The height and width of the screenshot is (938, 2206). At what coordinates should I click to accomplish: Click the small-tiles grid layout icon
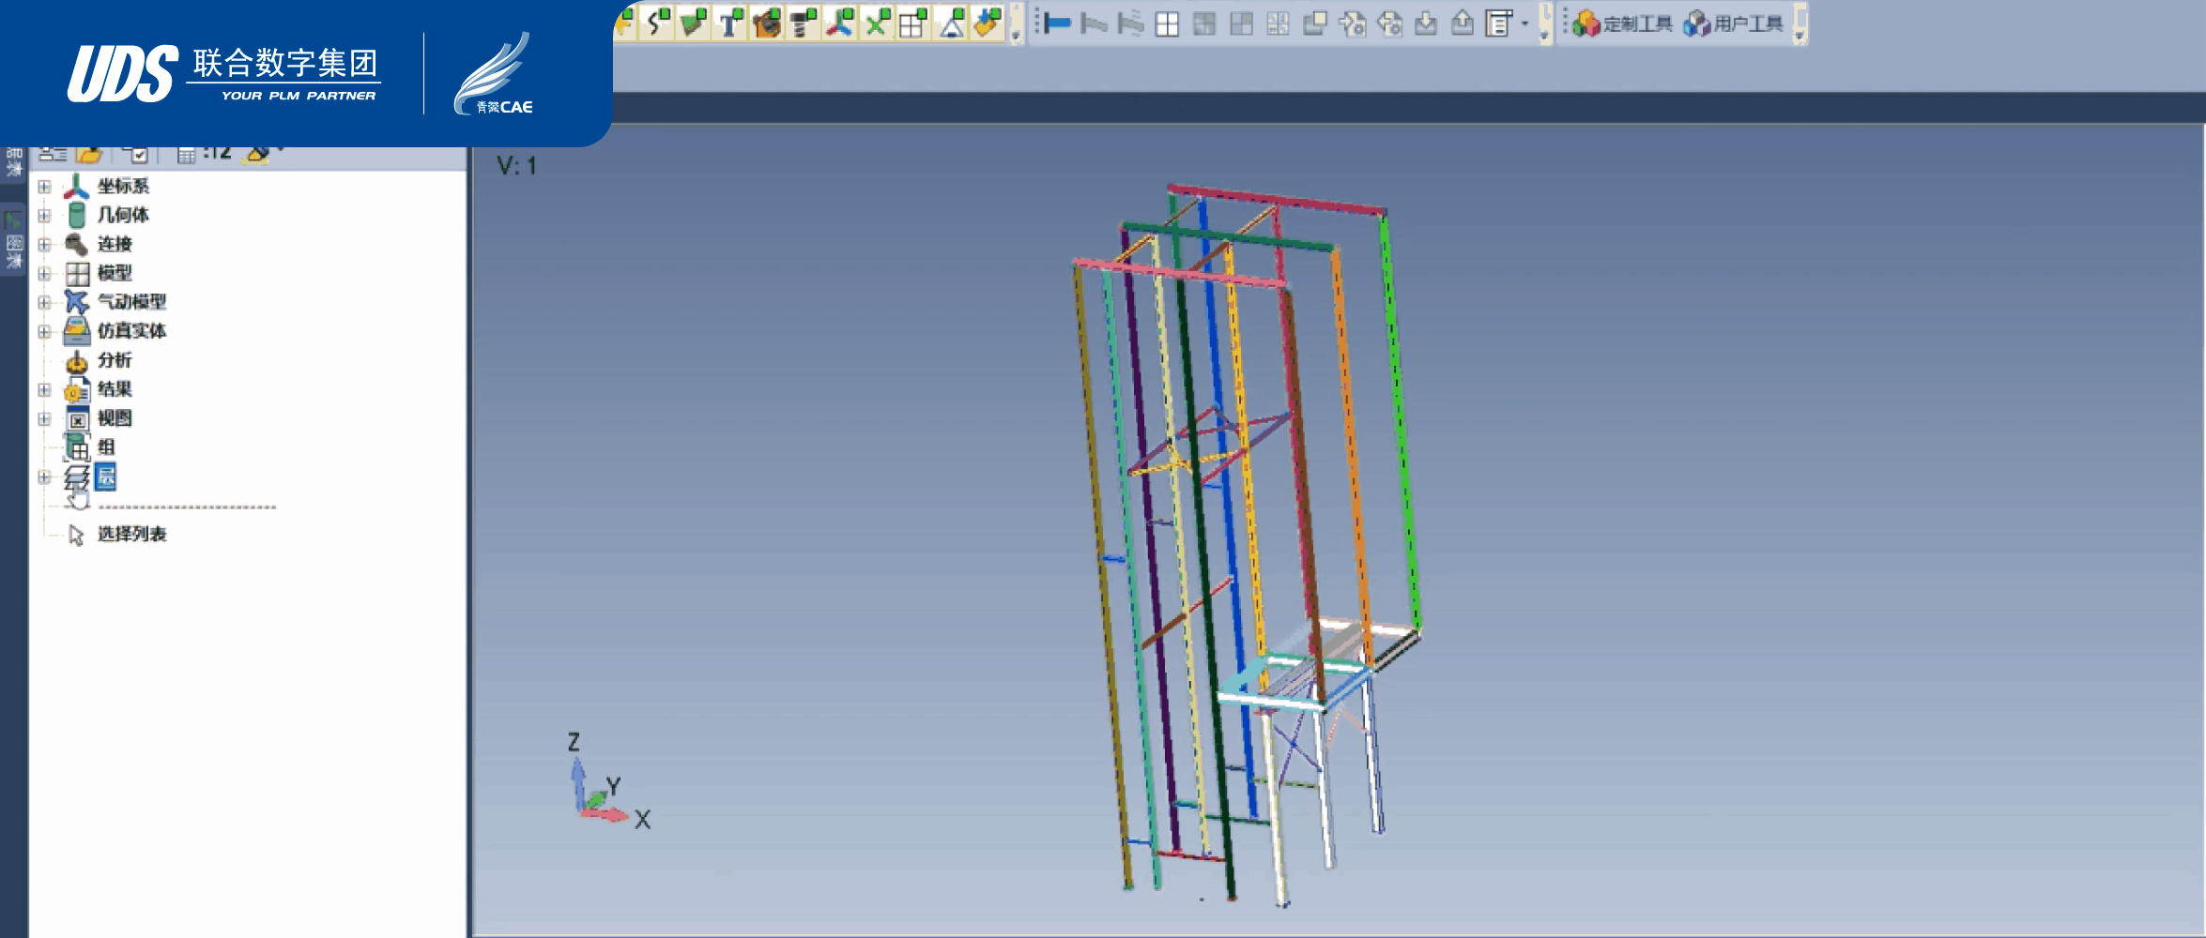pyautogui.click(x=1278, y=24)
